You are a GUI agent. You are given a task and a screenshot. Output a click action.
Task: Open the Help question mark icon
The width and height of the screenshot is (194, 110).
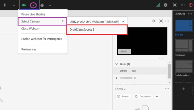pyautogui.click(x=166, y=5)
